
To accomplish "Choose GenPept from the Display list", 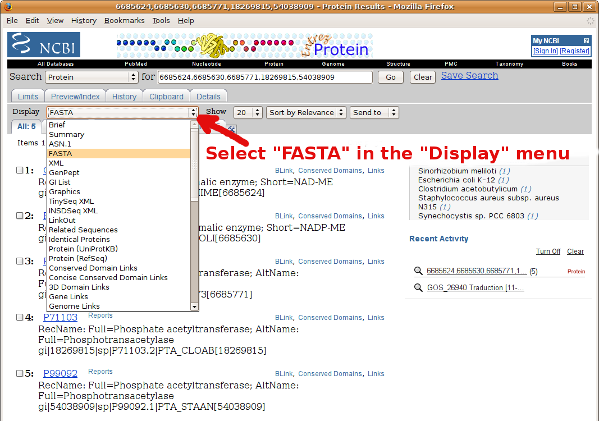I will click(64, 172).
